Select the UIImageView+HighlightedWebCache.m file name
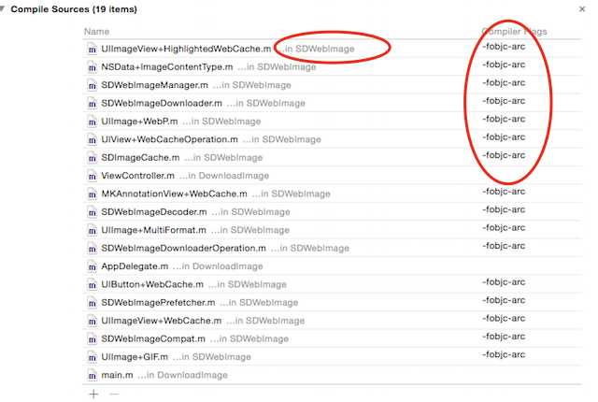 pos(186,49)
